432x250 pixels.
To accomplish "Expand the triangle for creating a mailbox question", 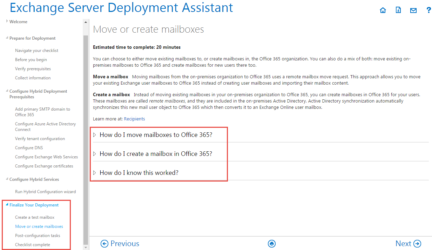I will click(x=94, y=154).
